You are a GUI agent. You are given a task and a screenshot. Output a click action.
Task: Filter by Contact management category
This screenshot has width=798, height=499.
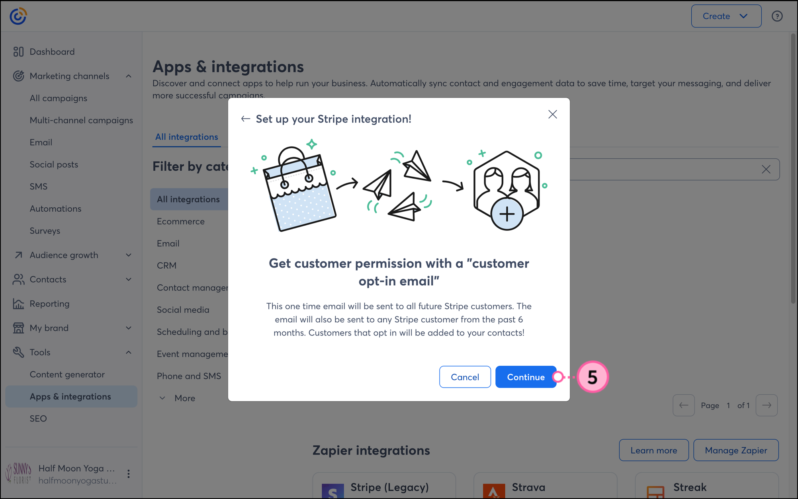[192, 288]
